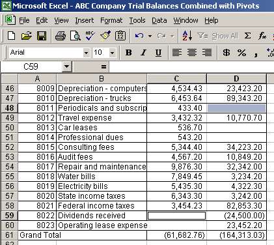Toggle Italic formatting
The image size is (274, 245).
tap(143, 52)
